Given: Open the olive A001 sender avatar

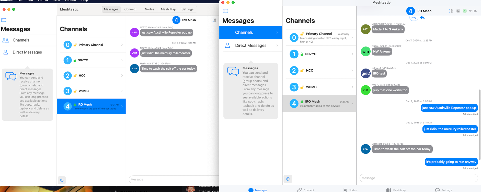Looking at the screenshot, I should pyautogui.click(x=365, y=29).
